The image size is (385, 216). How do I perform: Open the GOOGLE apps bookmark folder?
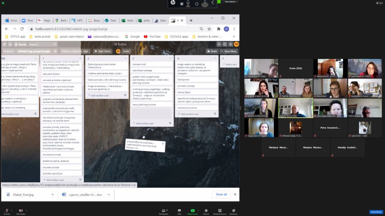tap(177, 36)
